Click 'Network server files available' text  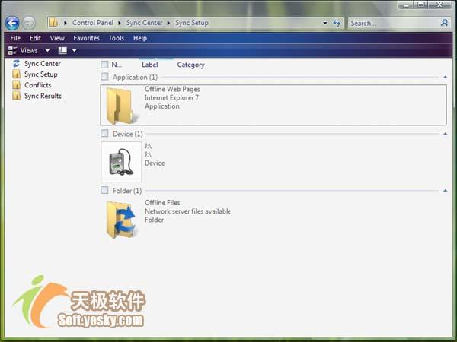pyautogui.click(x=187, y=211)
